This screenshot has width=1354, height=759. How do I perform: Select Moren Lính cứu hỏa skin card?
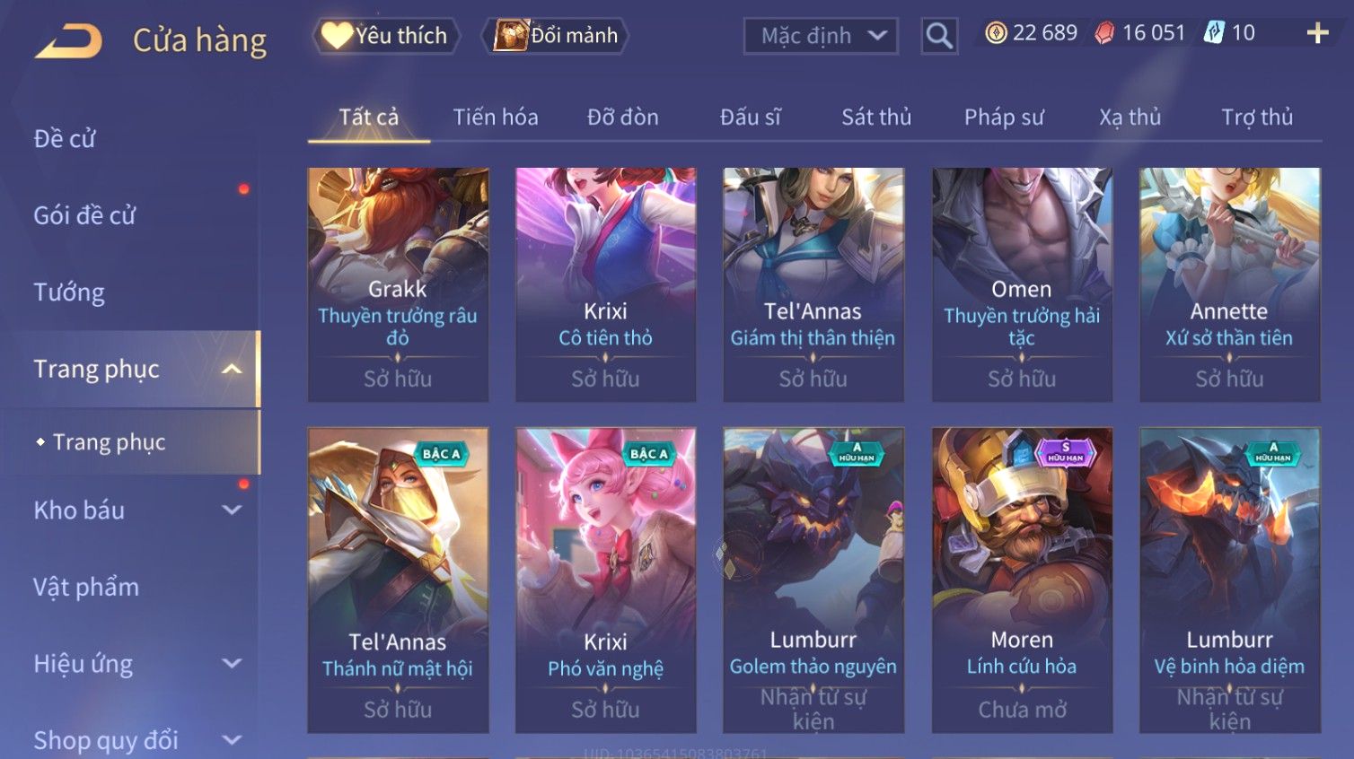[x=1022, y=580]
